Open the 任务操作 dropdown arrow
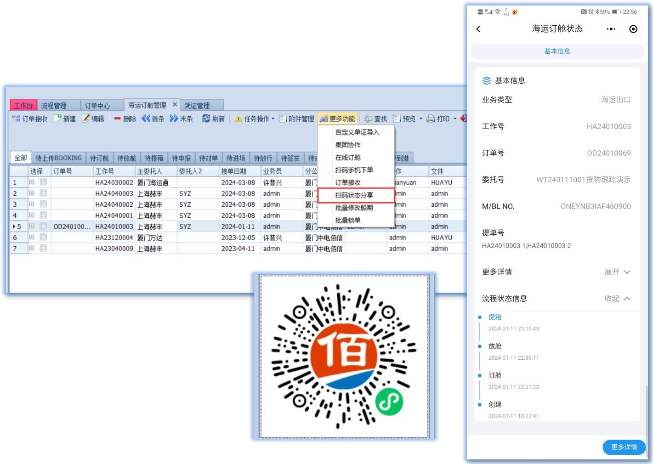This screenshot has width=653, height=464. click(x=273, y=119)
